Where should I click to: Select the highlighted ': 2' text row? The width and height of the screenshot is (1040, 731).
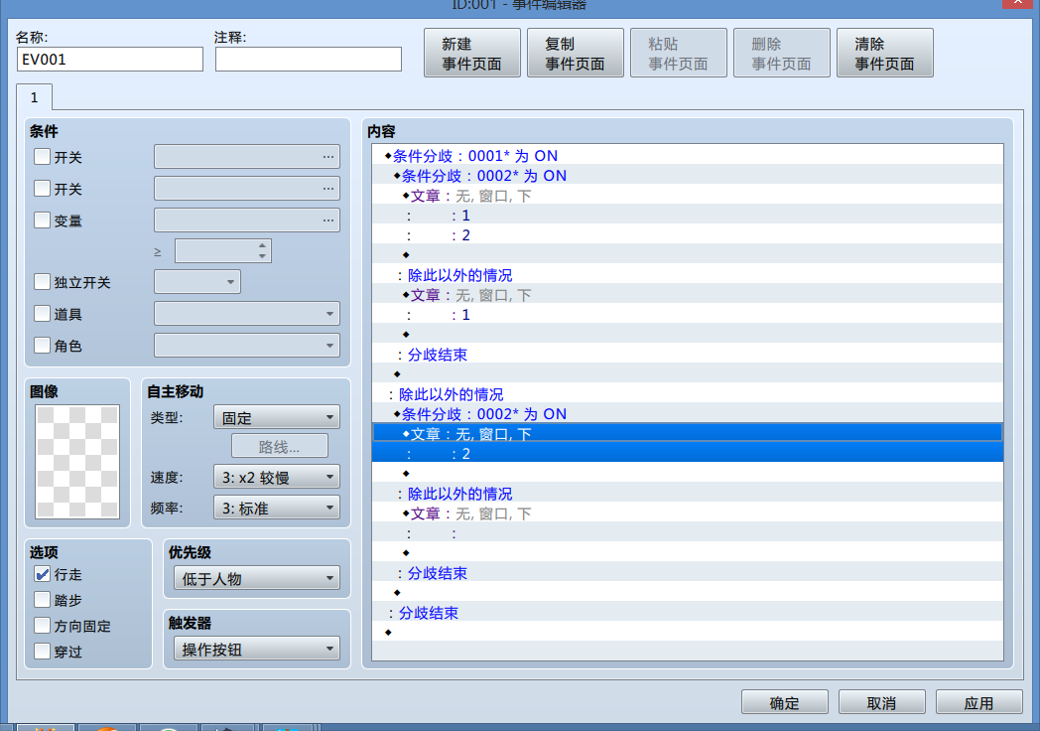(687, 454)
